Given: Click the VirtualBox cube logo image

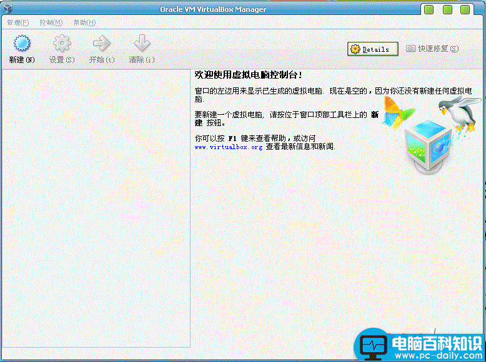Looking at the screenshot, I should tap(428, 145).
